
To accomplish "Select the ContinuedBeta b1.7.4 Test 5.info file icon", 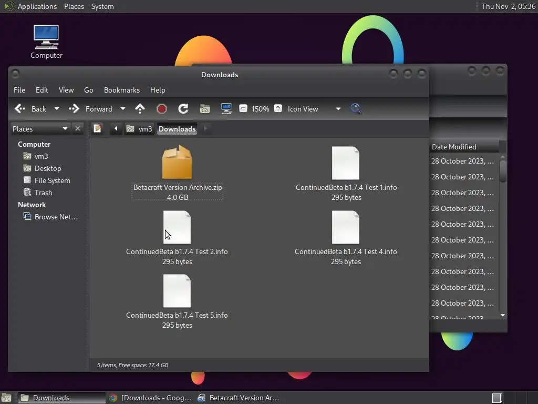I will 177,291.
